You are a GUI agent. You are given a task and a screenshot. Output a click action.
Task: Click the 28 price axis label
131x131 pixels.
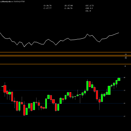(x=124, y=103)
